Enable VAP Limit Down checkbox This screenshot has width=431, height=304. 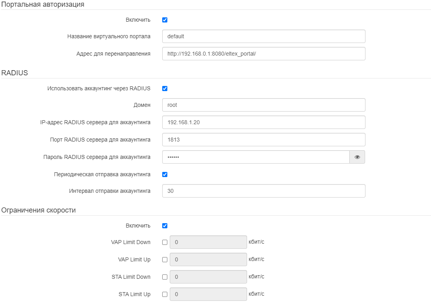[x=165, y=242]
